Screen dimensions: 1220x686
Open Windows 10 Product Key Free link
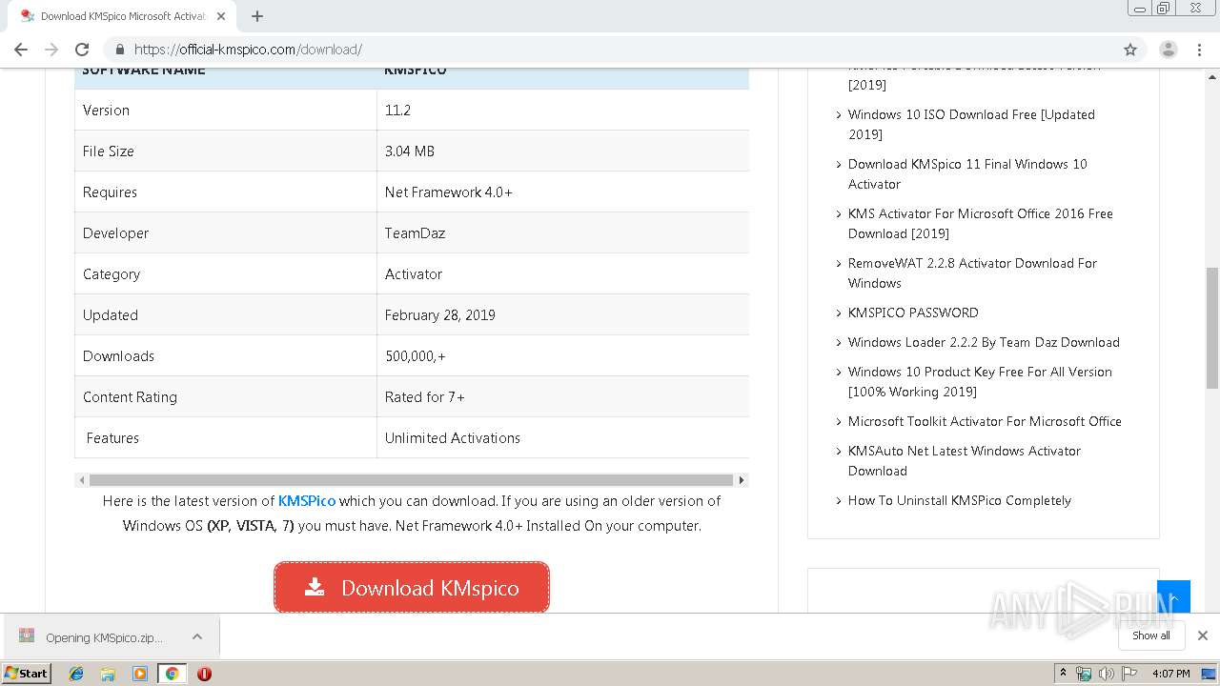pos(980,381)
